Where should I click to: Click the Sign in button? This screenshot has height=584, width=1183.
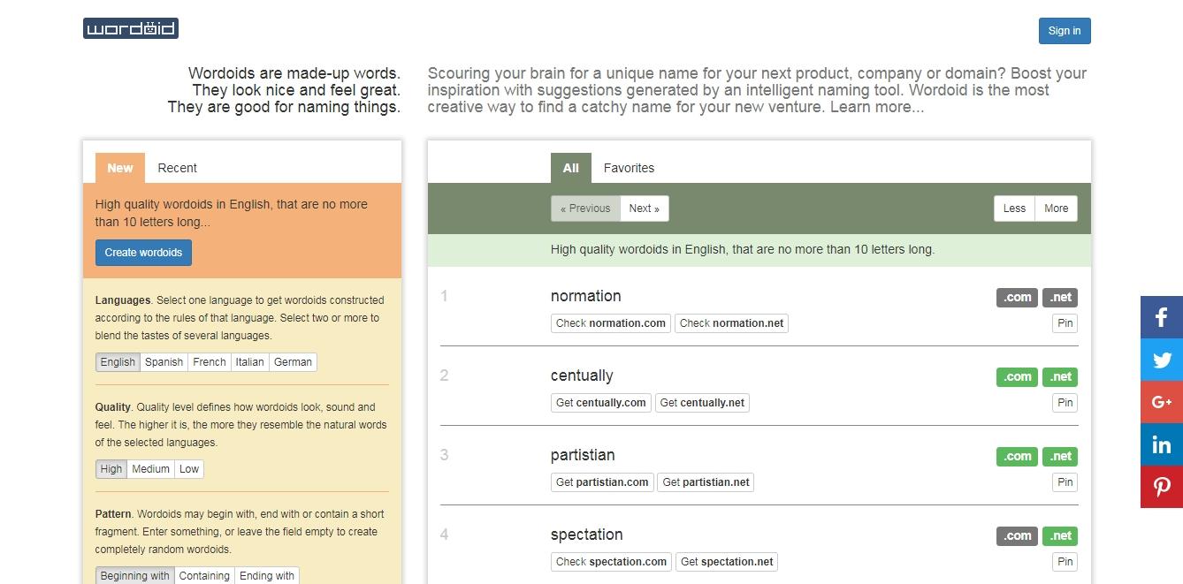click(1065, 31)
